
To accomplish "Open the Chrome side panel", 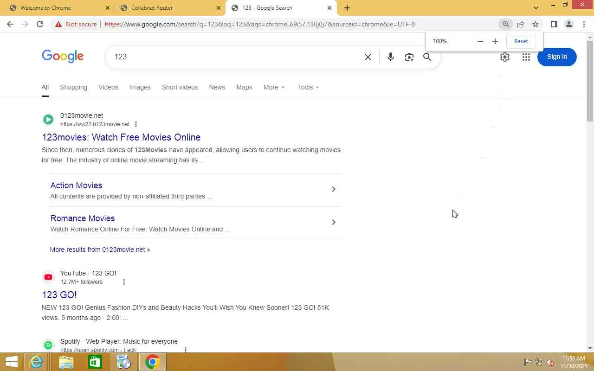I will [x=554, y=24].
